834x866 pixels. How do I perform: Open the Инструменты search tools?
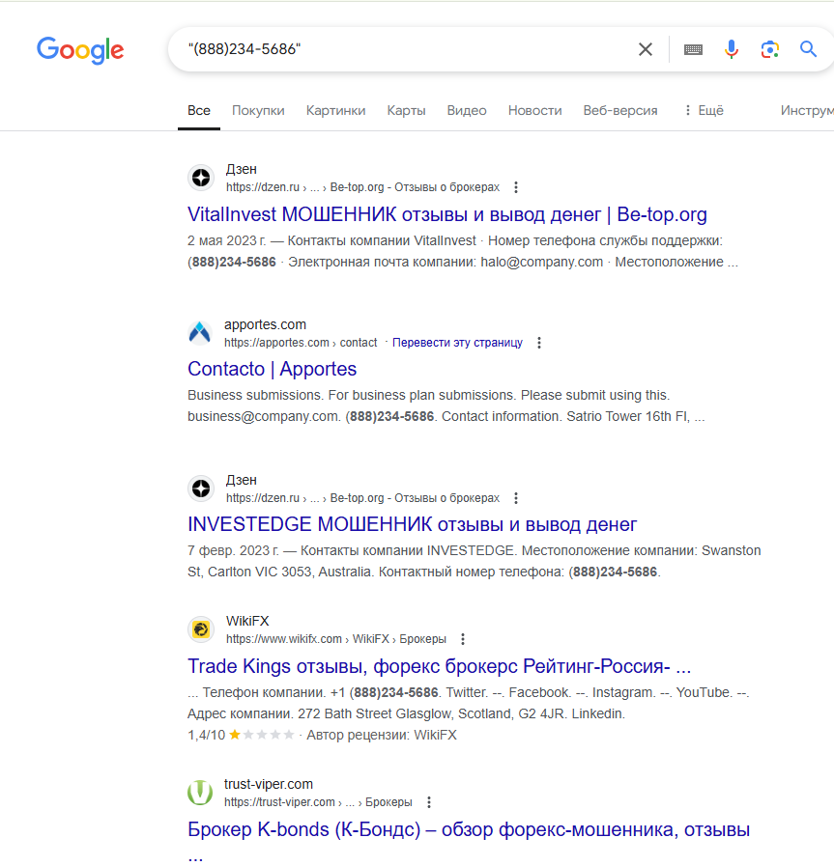[x=807, y=110]
